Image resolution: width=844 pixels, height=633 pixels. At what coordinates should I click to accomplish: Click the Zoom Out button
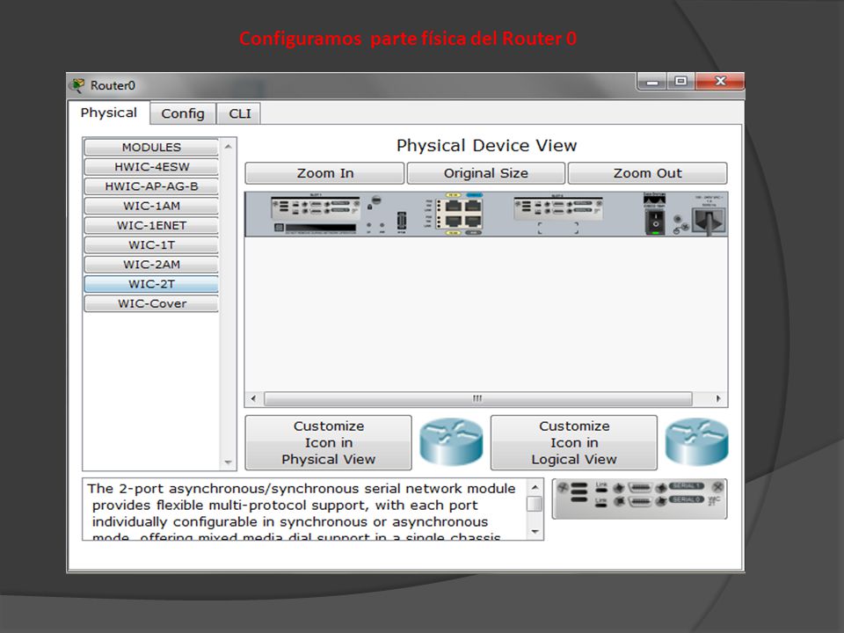pos(648,173)
